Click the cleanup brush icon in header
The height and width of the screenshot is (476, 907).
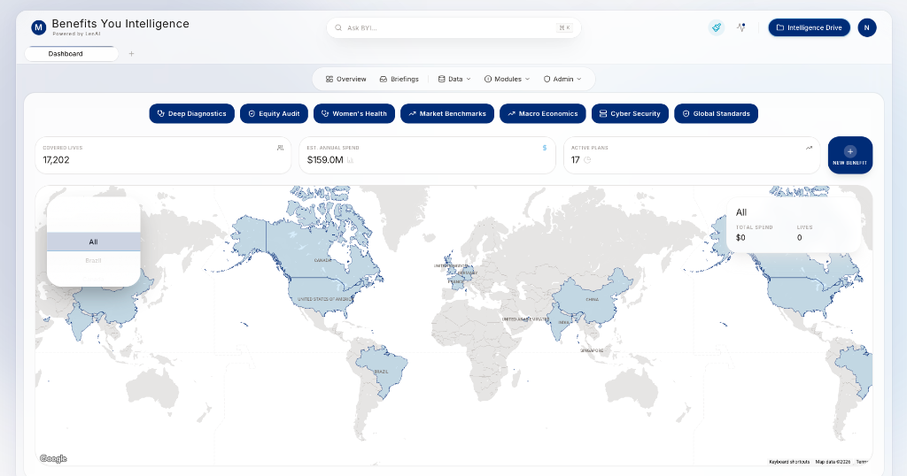click(x=716, y=27)
